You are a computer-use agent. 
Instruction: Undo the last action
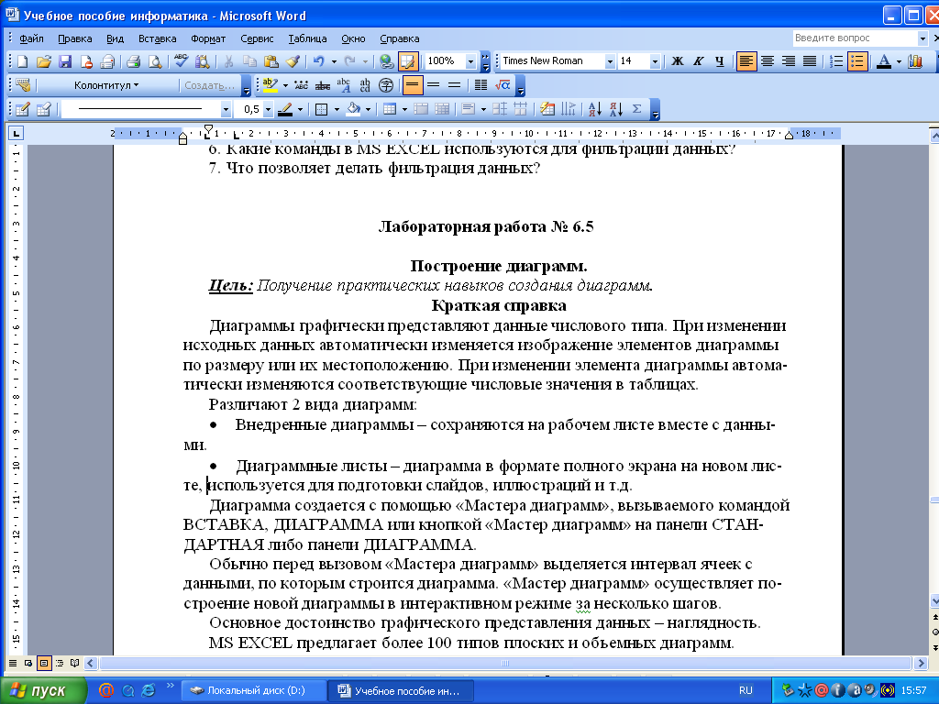click(x=318, y=61)
